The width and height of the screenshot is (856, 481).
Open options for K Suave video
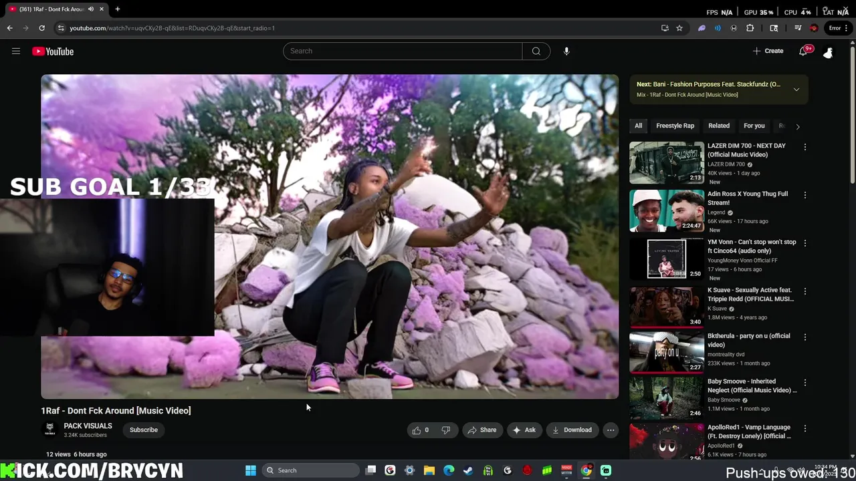click(805, 291)
